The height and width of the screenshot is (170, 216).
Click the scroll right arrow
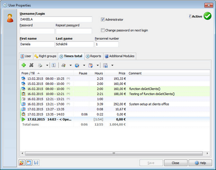[207, 153]
